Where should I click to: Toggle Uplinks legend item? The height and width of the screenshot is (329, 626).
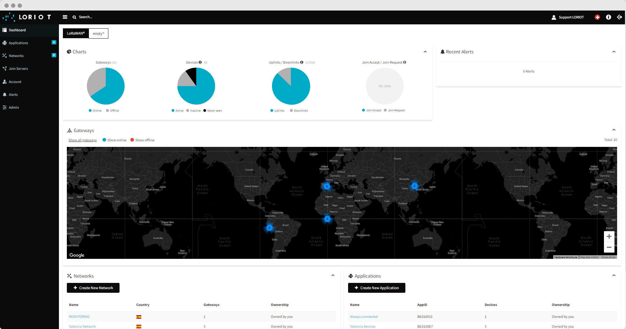(x=277, y=111)
